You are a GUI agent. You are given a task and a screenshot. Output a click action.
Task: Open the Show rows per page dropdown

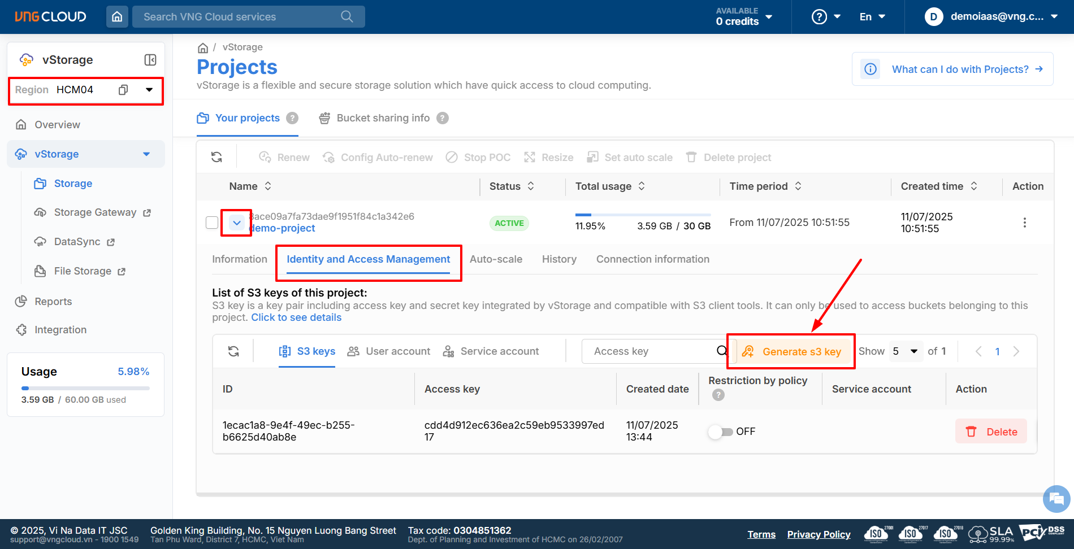(x=906, y=351)
